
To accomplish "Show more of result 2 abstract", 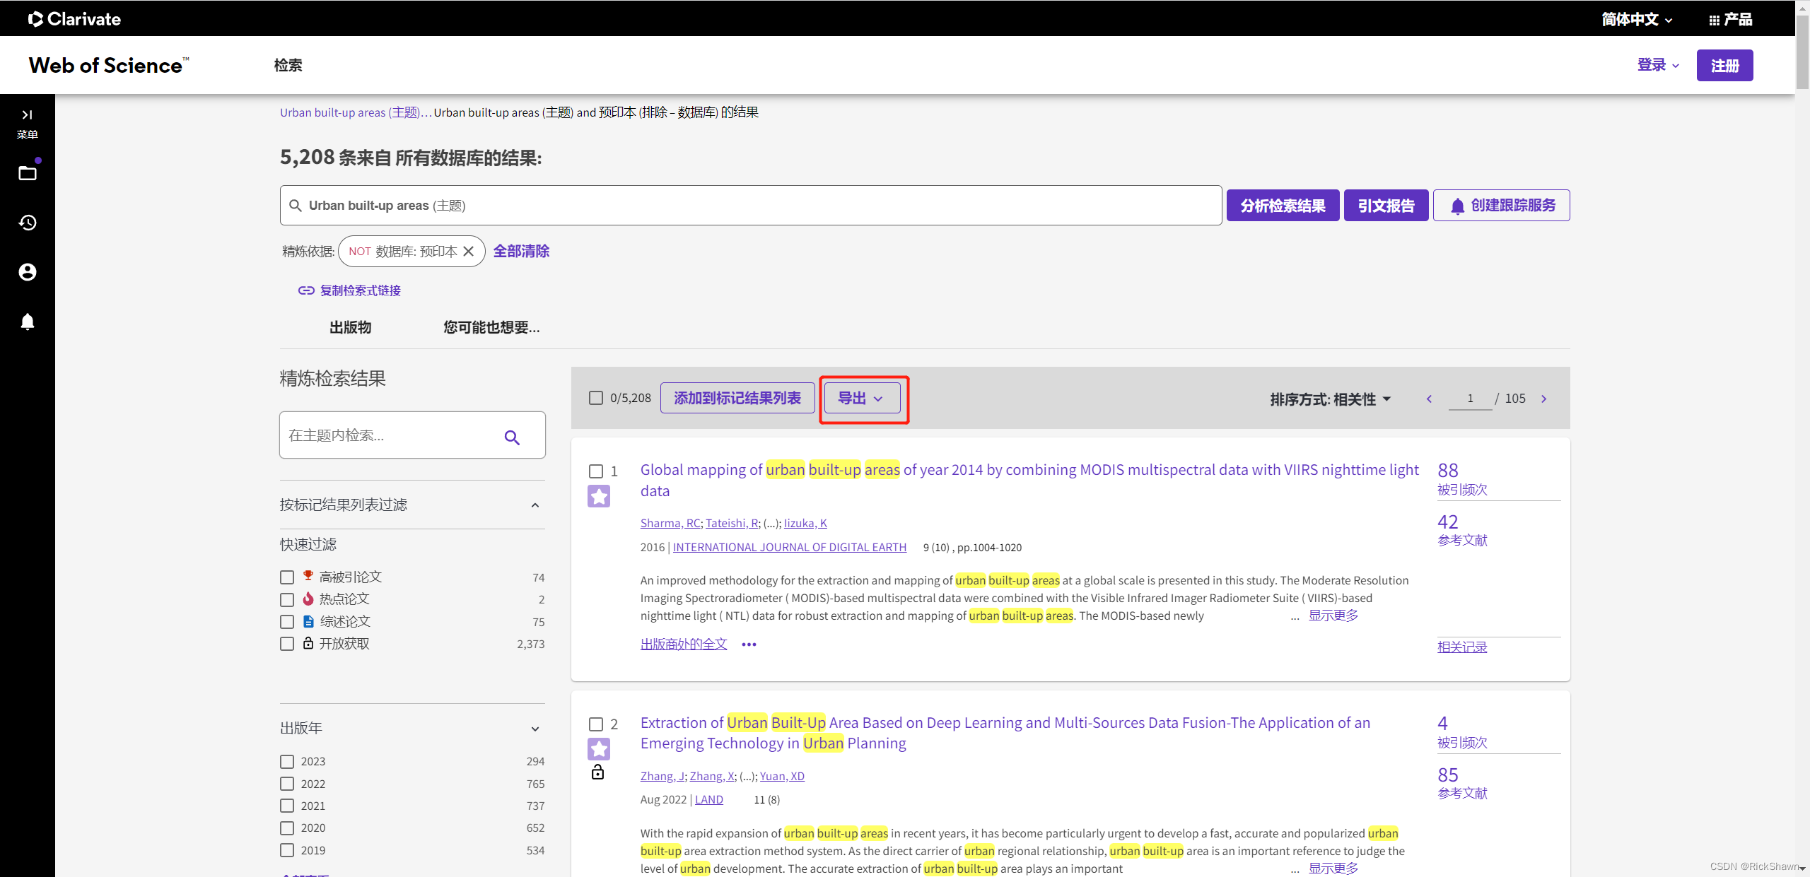I will click(x=1333, y=869).
